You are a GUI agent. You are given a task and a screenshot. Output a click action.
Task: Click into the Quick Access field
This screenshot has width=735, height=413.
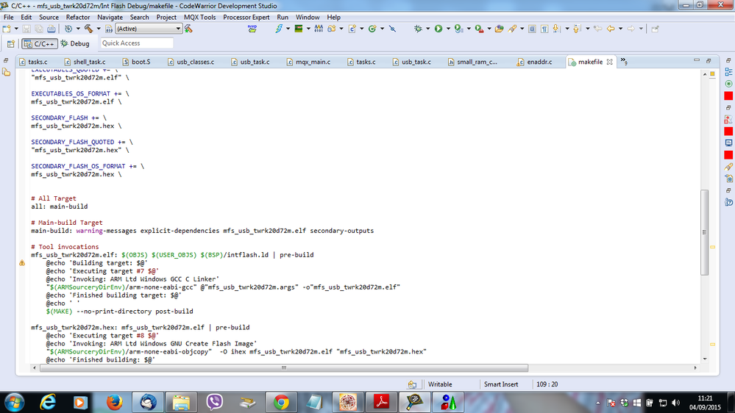coord(137,43)
